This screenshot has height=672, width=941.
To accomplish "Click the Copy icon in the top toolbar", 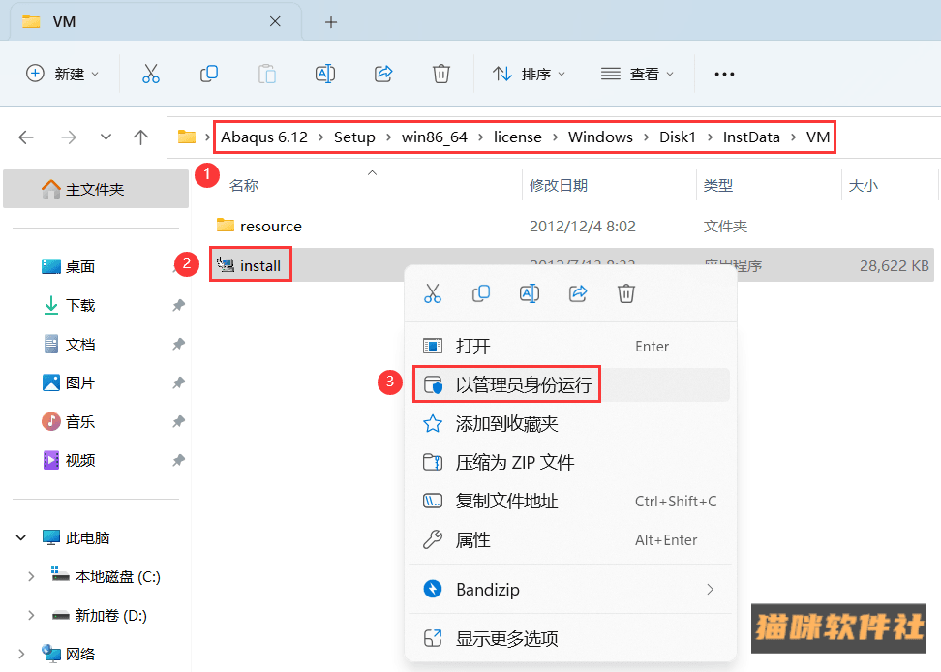I will [209, 74].
